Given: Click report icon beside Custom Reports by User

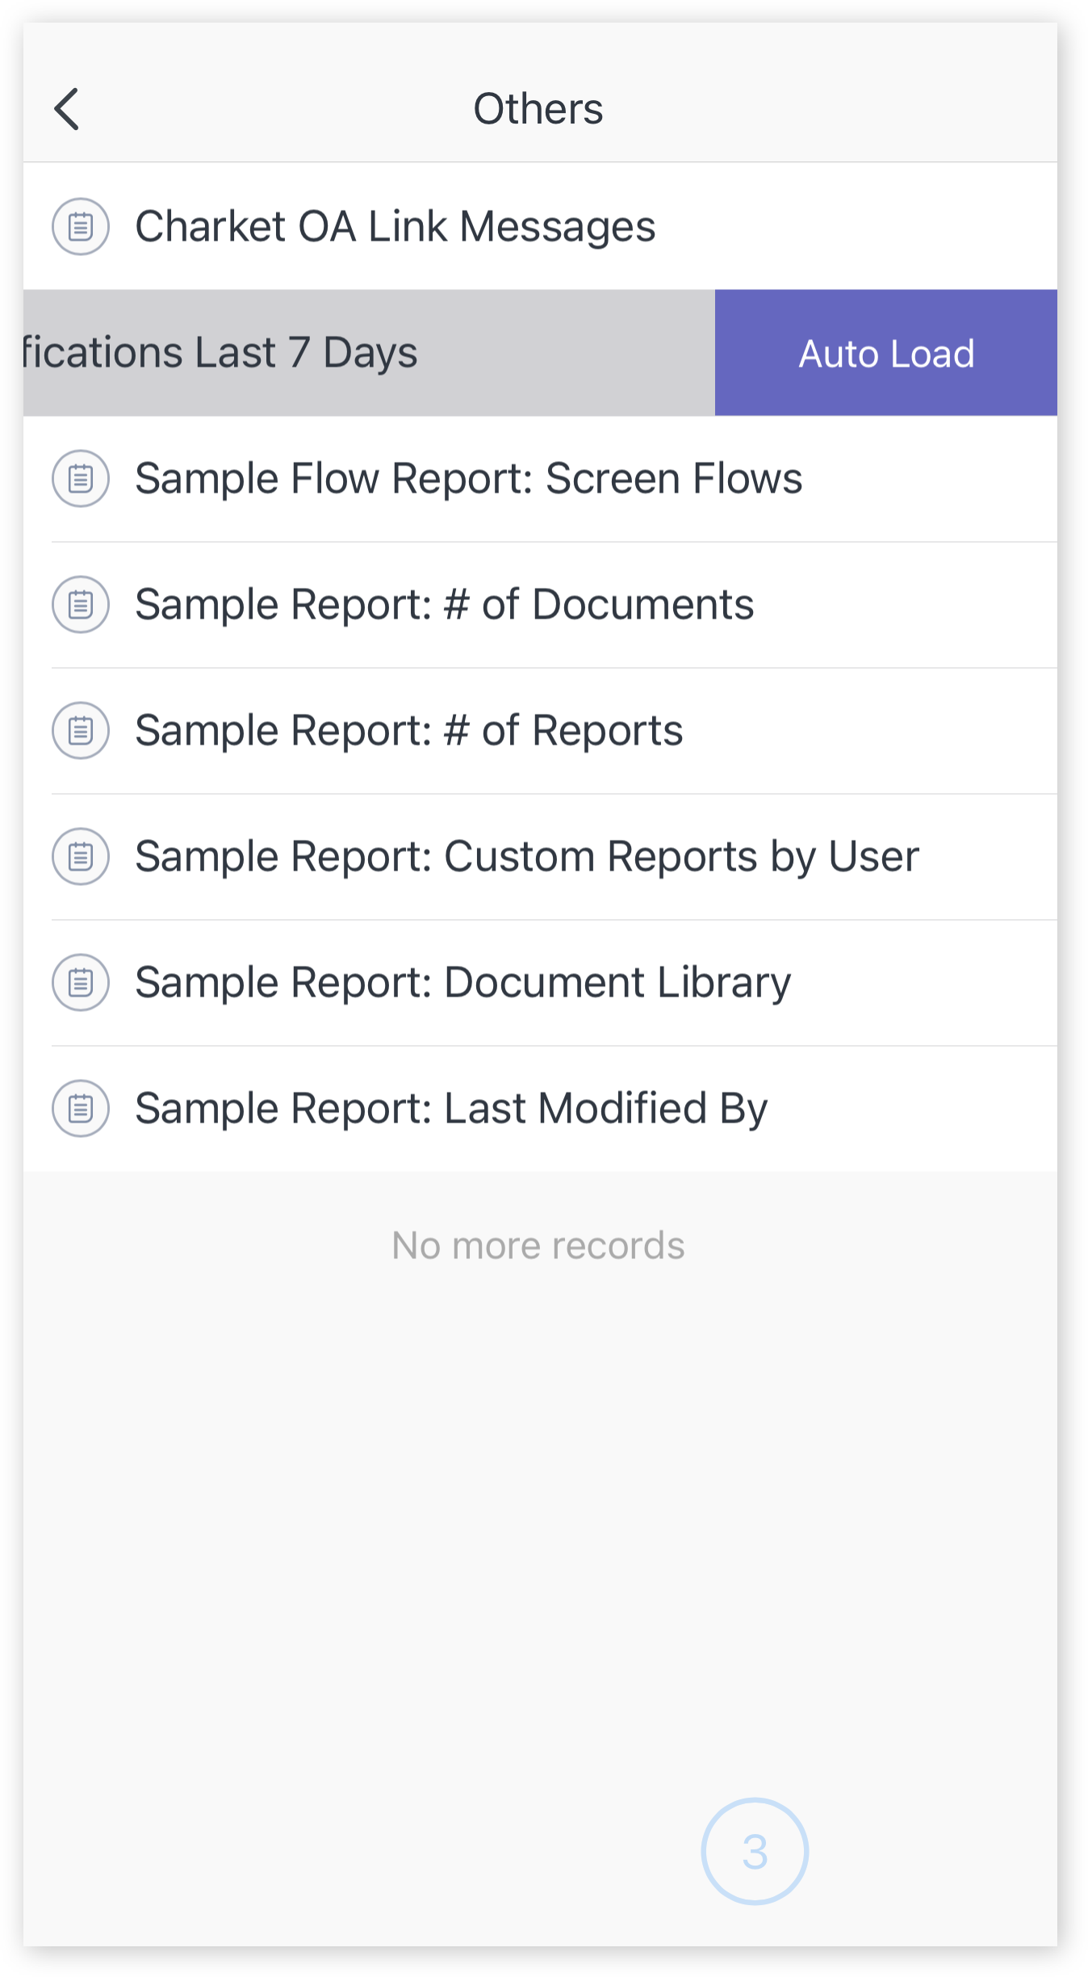Looking at the screenshot, I should point(81,856).
